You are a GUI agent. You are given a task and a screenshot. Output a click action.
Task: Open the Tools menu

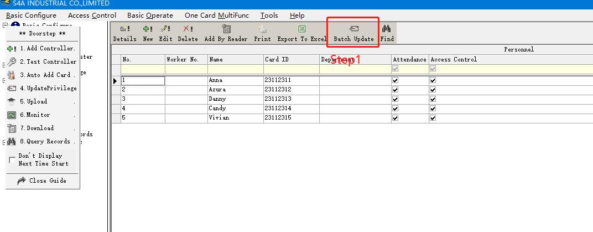pos(269,16)
